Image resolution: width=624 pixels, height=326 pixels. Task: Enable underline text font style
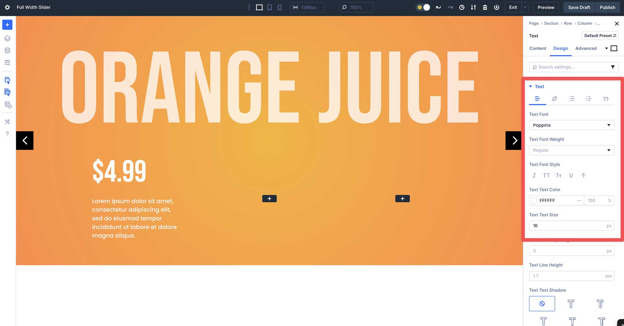point(571,175)
